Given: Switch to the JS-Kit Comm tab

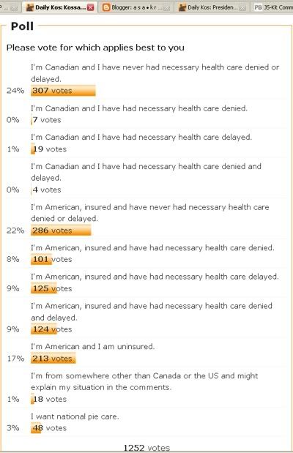Looking at the screenshot, I should pyautogui.click(x=272, y=7).
